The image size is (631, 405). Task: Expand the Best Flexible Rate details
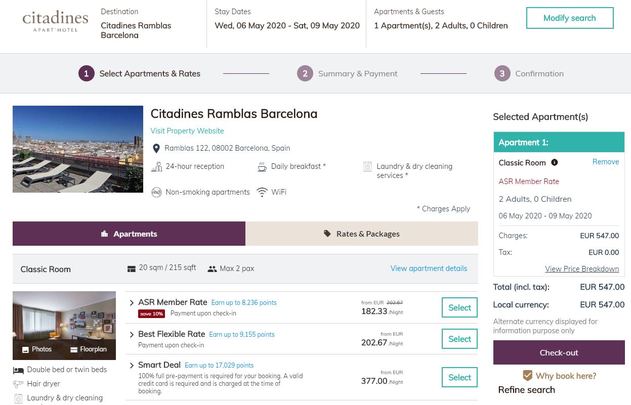(132, 335)
